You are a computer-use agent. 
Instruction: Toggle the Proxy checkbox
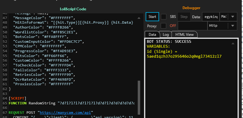(164, 26)
